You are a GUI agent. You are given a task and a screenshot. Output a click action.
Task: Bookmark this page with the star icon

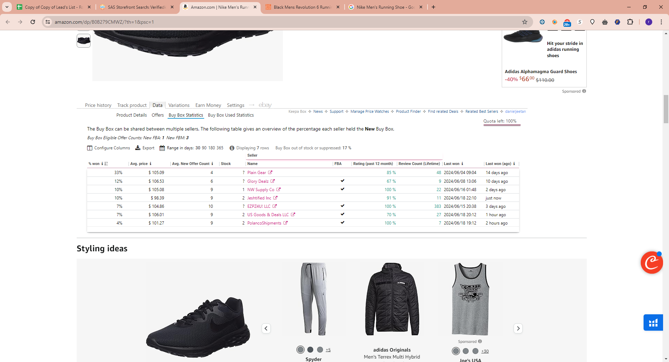click(x=525, y=22)
